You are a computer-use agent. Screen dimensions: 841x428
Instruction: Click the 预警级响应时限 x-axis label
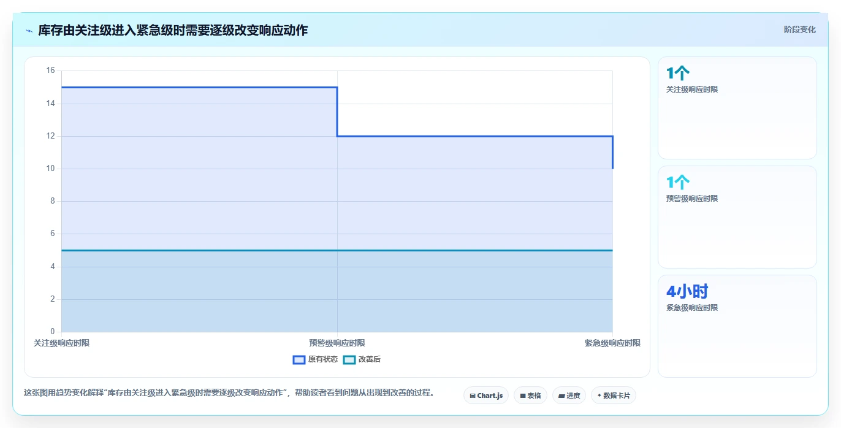tap(337, 343)
